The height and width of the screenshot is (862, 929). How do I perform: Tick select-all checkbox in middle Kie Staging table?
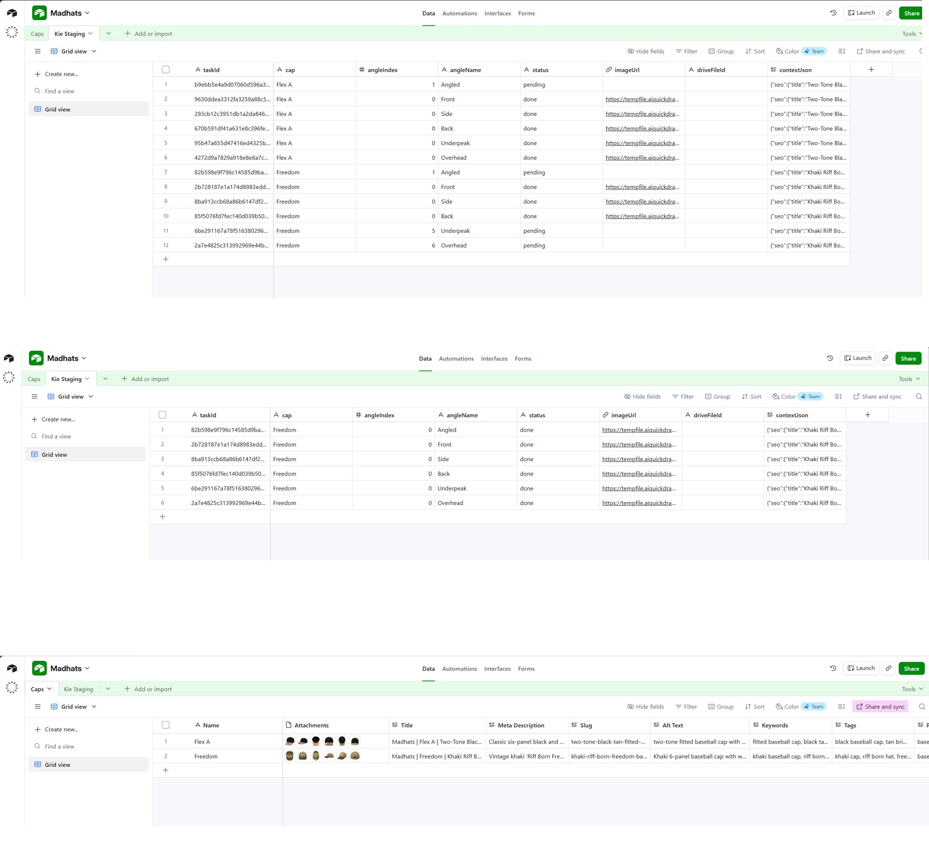coord(162,415)
